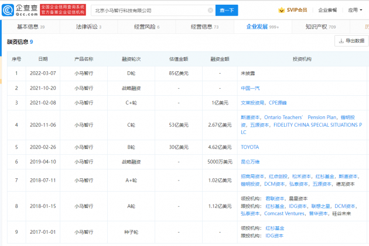Open the Qcc.com logo homepage
The width and height of the screenshot is (369, 246).
(20, 10)
